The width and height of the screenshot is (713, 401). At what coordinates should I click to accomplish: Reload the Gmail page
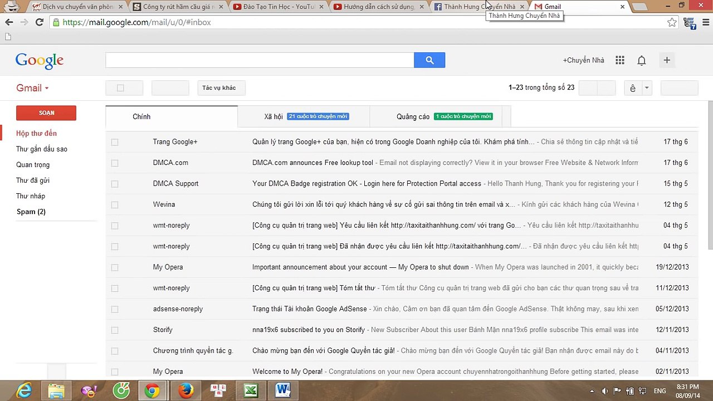[39, 22]
